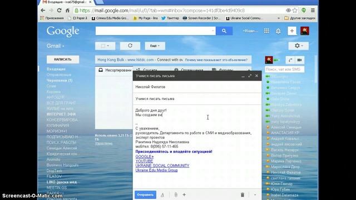Open the Twitter bookmark in bookmarks bar
This screenshot has height=200, width=356.
pos(170,18)
